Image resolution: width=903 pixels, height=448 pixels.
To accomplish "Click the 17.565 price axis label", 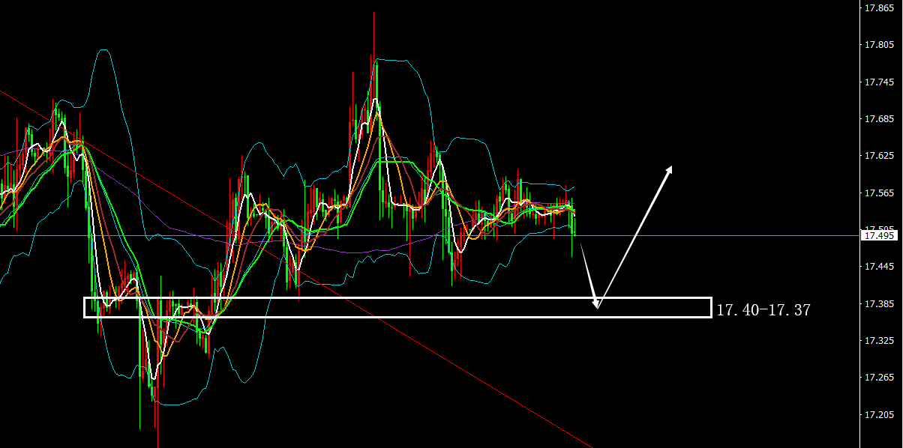I will (878, 193).
